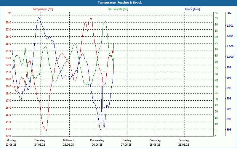237x148 pixels.
Task: Click the date 28.06.25
Action: pyautogui.click(x=155, y=145)
